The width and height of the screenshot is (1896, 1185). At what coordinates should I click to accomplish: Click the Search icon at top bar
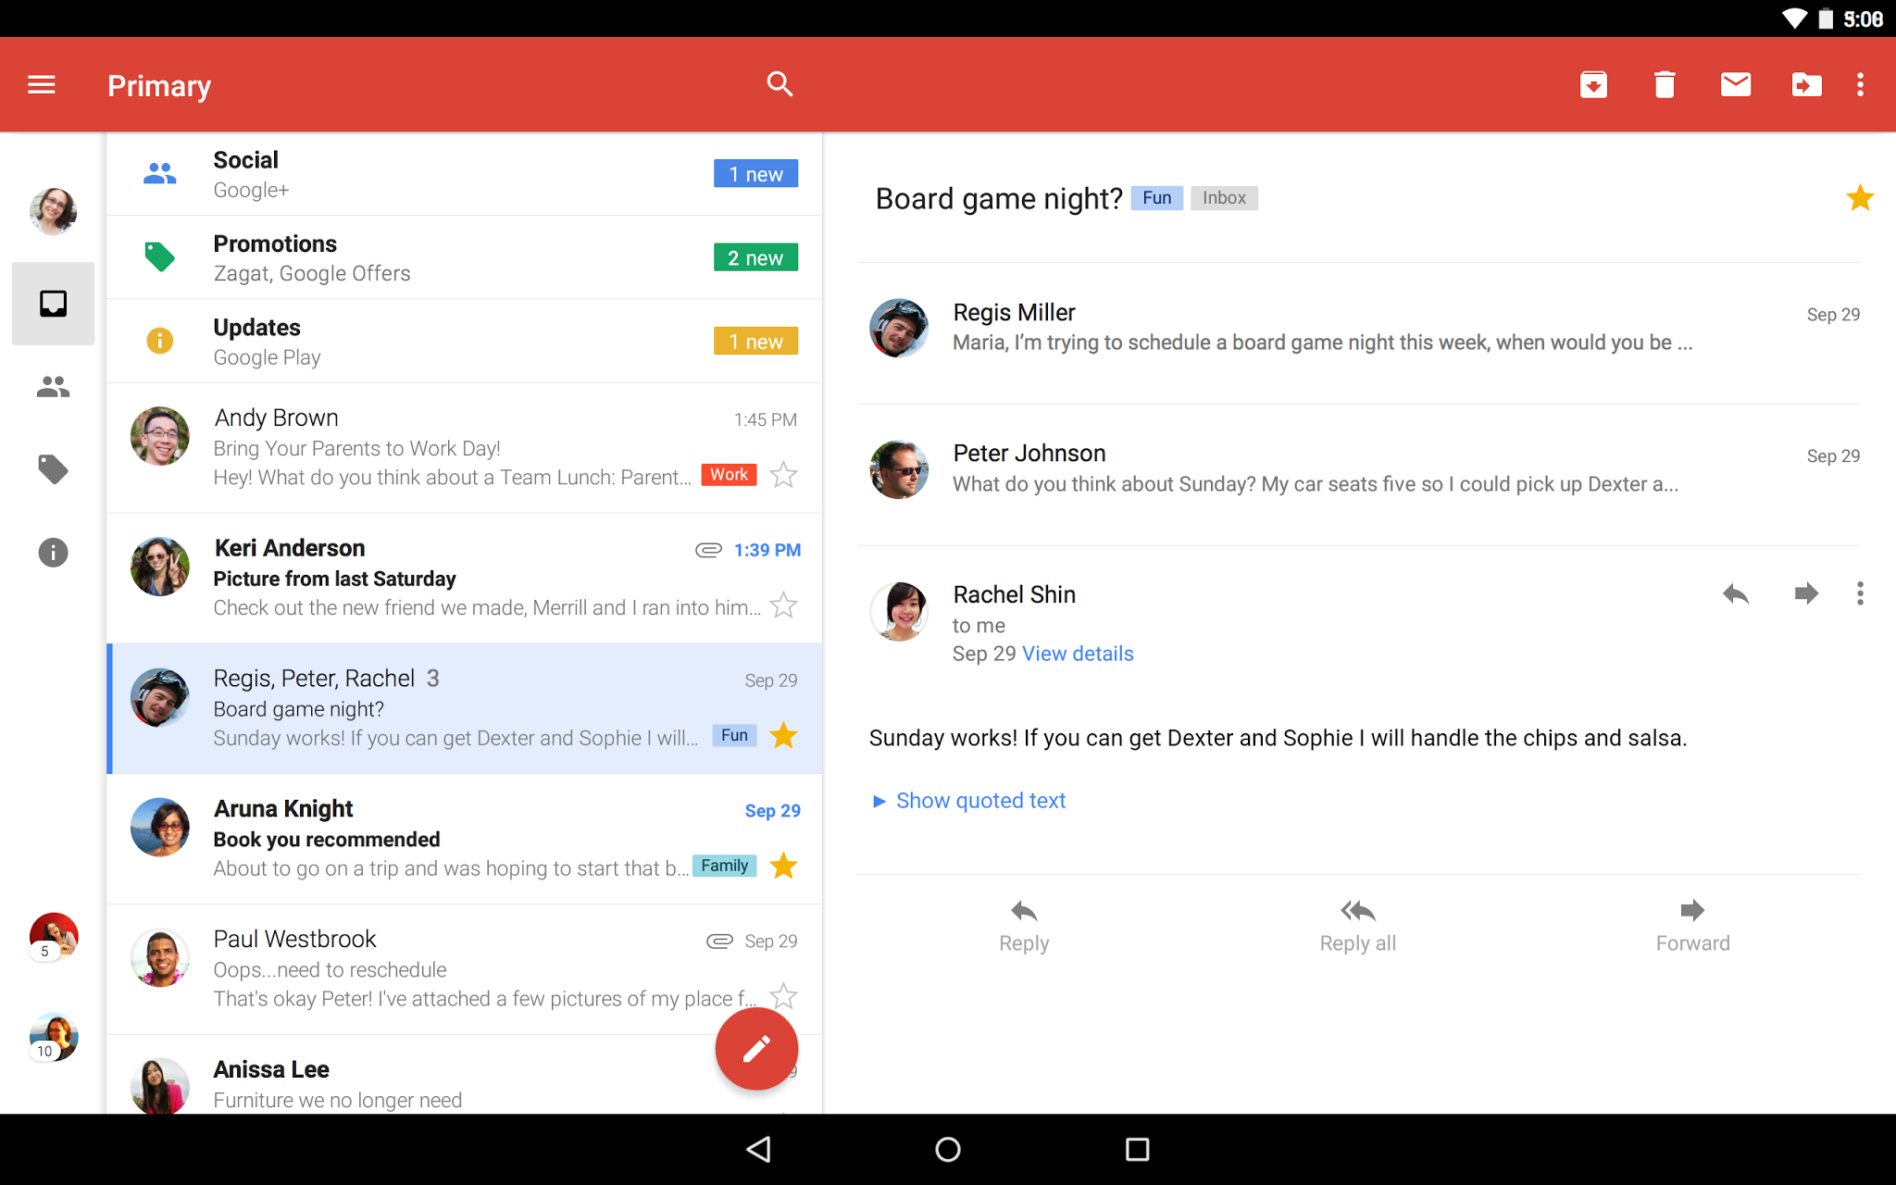(780, 84)
